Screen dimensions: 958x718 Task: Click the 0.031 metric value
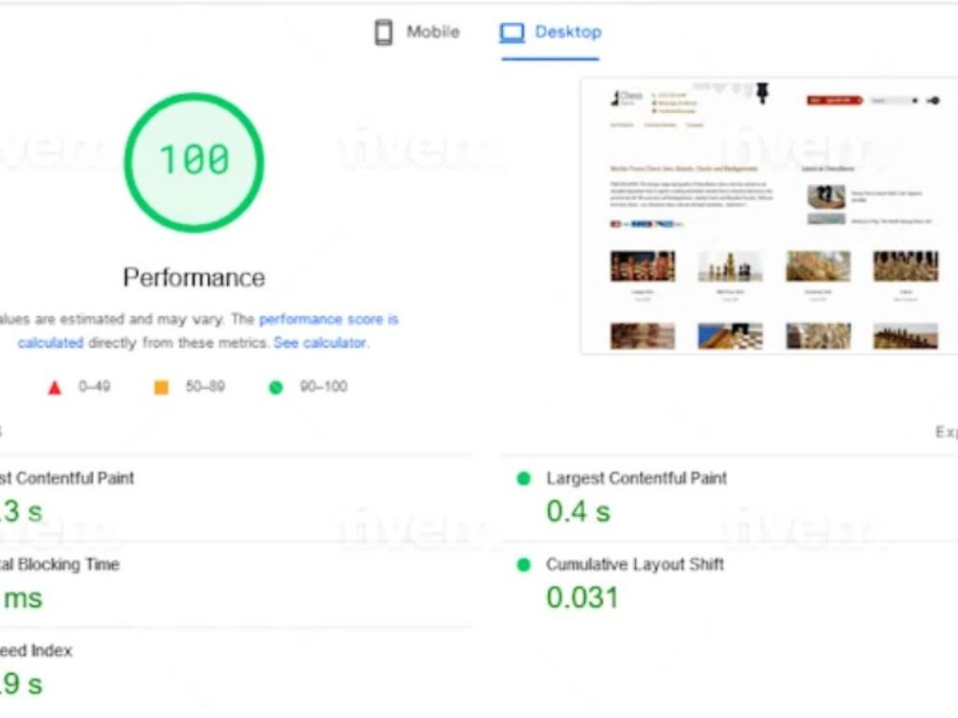(x=582, y=597)
